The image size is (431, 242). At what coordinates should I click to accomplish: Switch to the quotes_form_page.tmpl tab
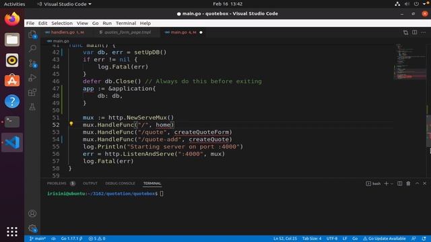tap(127, 32)
